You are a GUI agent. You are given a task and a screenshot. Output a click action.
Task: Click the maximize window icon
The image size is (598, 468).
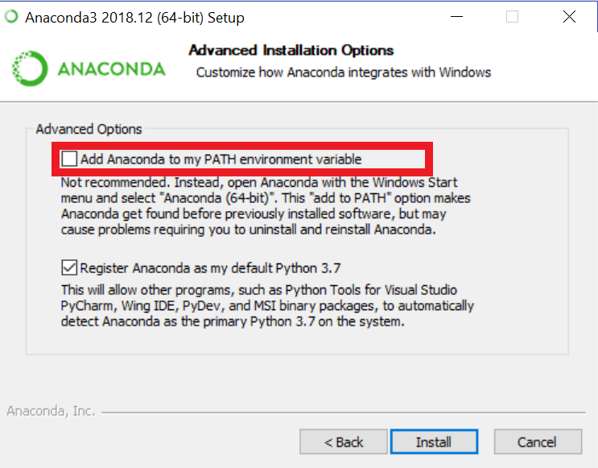coord(512,17)
